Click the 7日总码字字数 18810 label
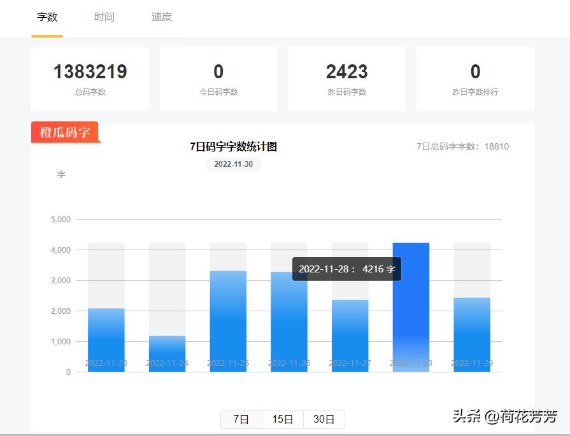570x436 pixels. 462,146
